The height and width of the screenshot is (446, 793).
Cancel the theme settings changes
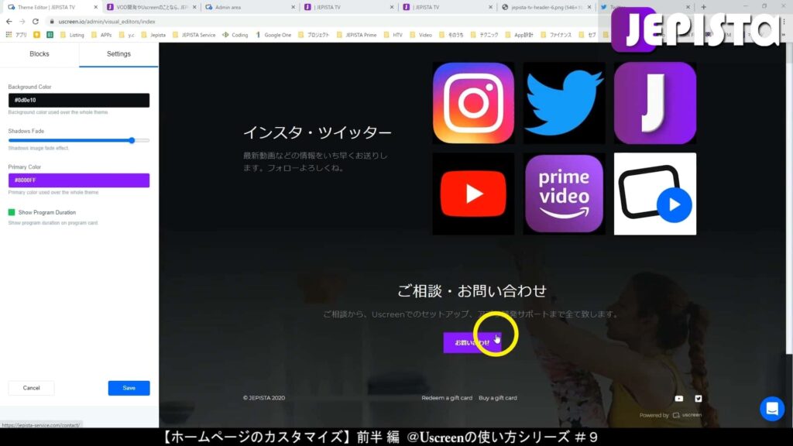[x=31, y=388]
